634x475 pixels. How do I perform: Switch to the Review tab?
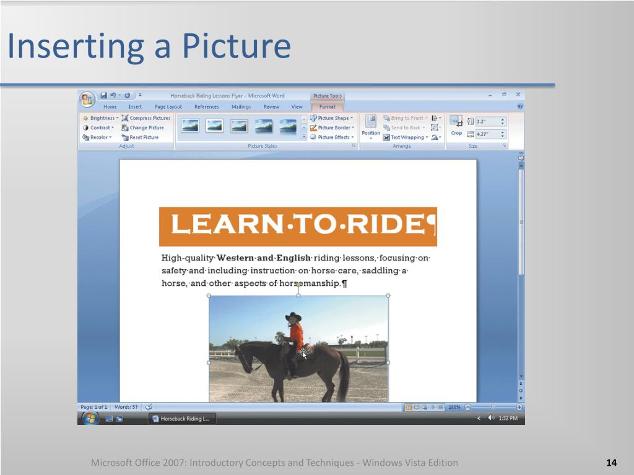tap(271, 106)
